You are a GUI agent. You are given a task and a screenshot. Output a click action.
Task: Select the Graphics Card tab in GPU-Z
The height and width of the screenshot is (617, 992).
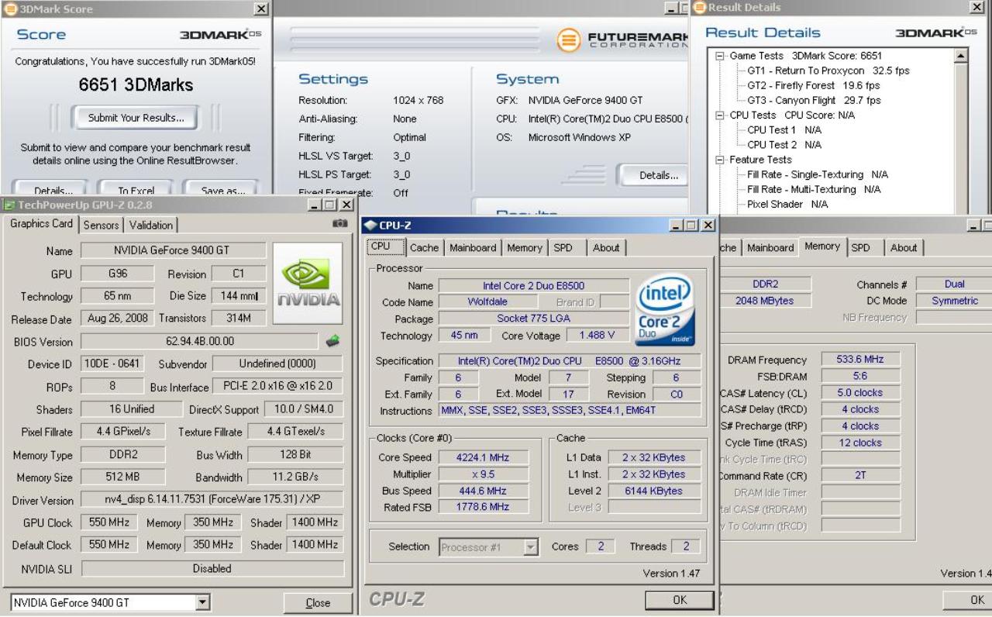pos(42,223)
